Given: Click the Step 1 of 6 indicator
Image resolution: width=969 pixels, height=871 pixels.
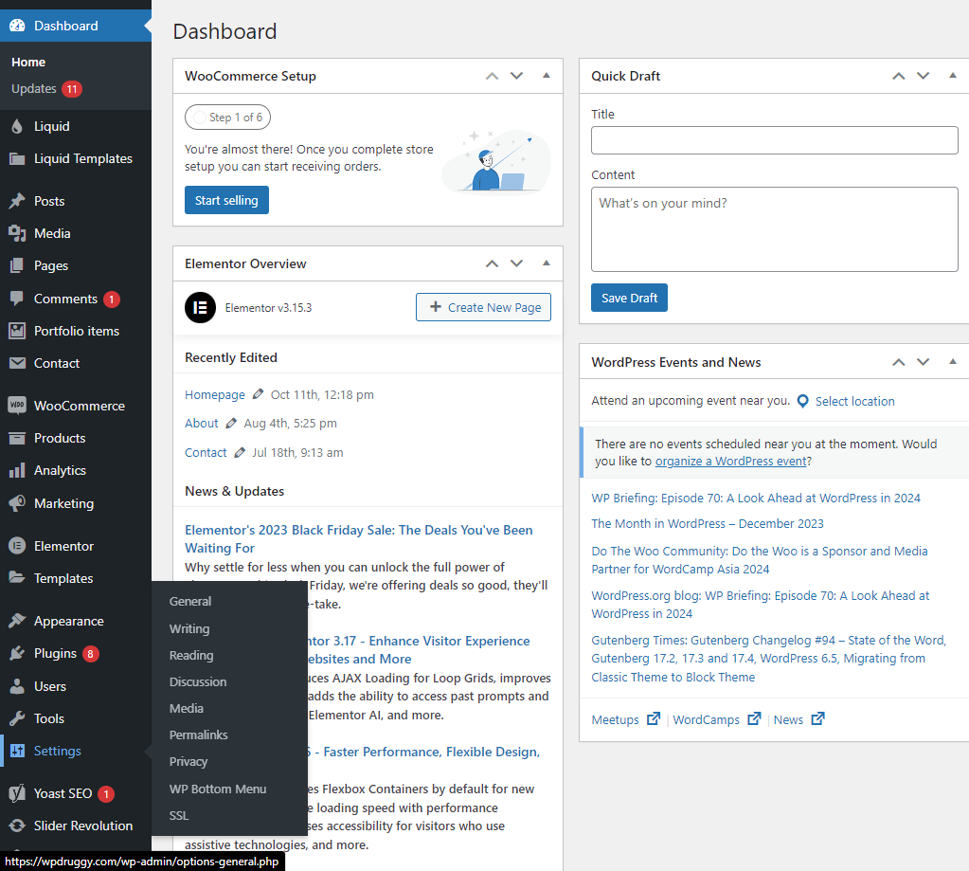Looking at the screenshot, I should (227, 118).
